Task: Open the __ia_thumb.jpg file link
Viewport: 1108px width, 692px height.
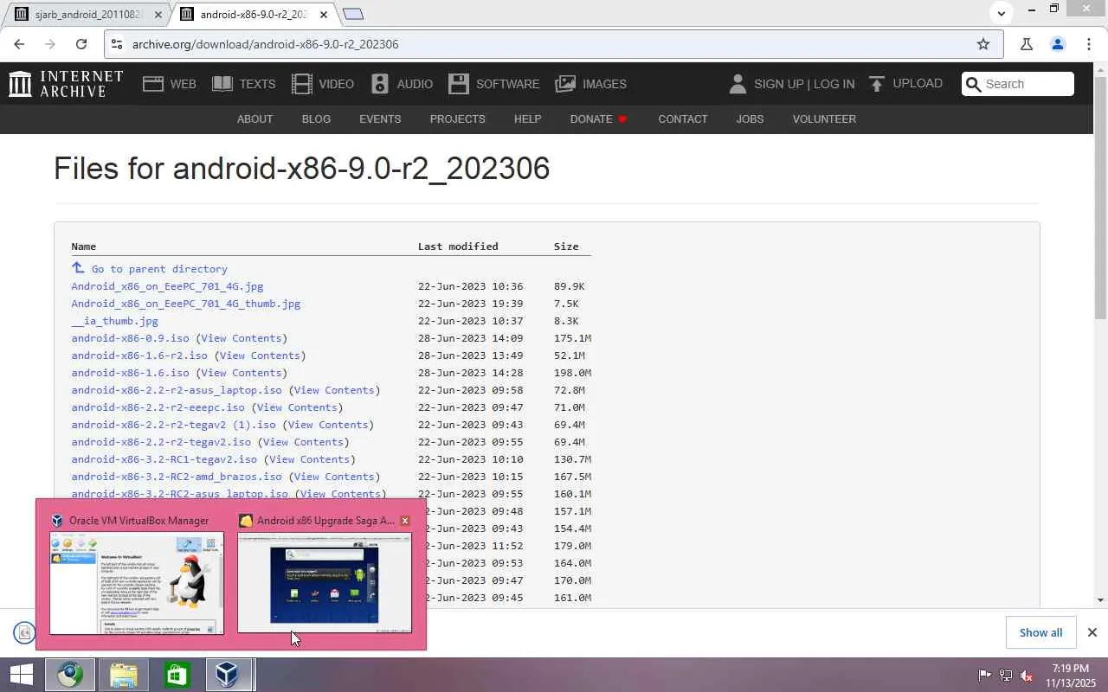Action: (x=115, y=321)
